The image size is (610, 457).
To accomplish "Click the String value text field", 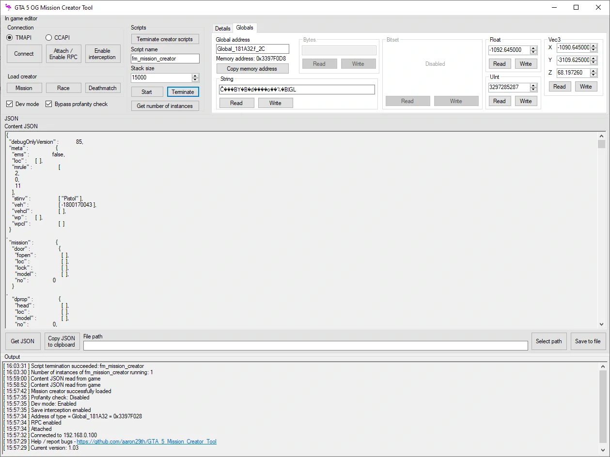I will [297, 90].
